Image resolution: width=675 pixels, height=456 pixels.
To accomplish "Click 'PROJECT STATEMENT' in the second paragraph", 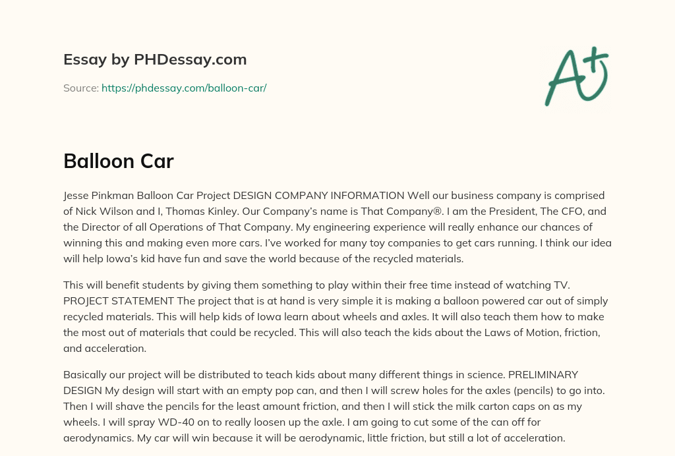I will click(119, 300).
